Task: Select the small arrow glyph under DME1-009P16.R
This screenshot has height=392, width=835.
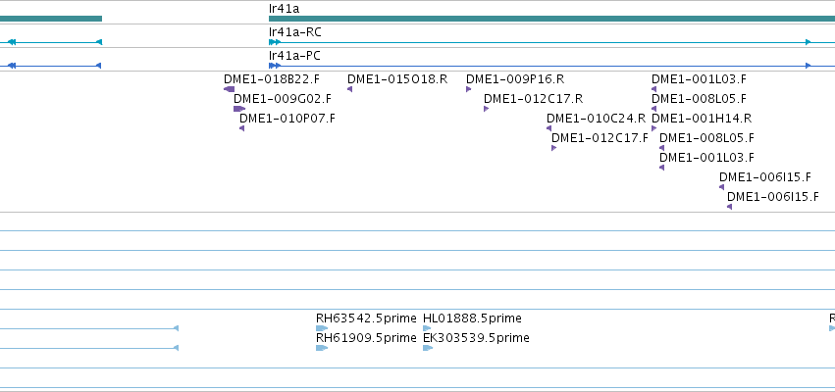Action: 469,89
